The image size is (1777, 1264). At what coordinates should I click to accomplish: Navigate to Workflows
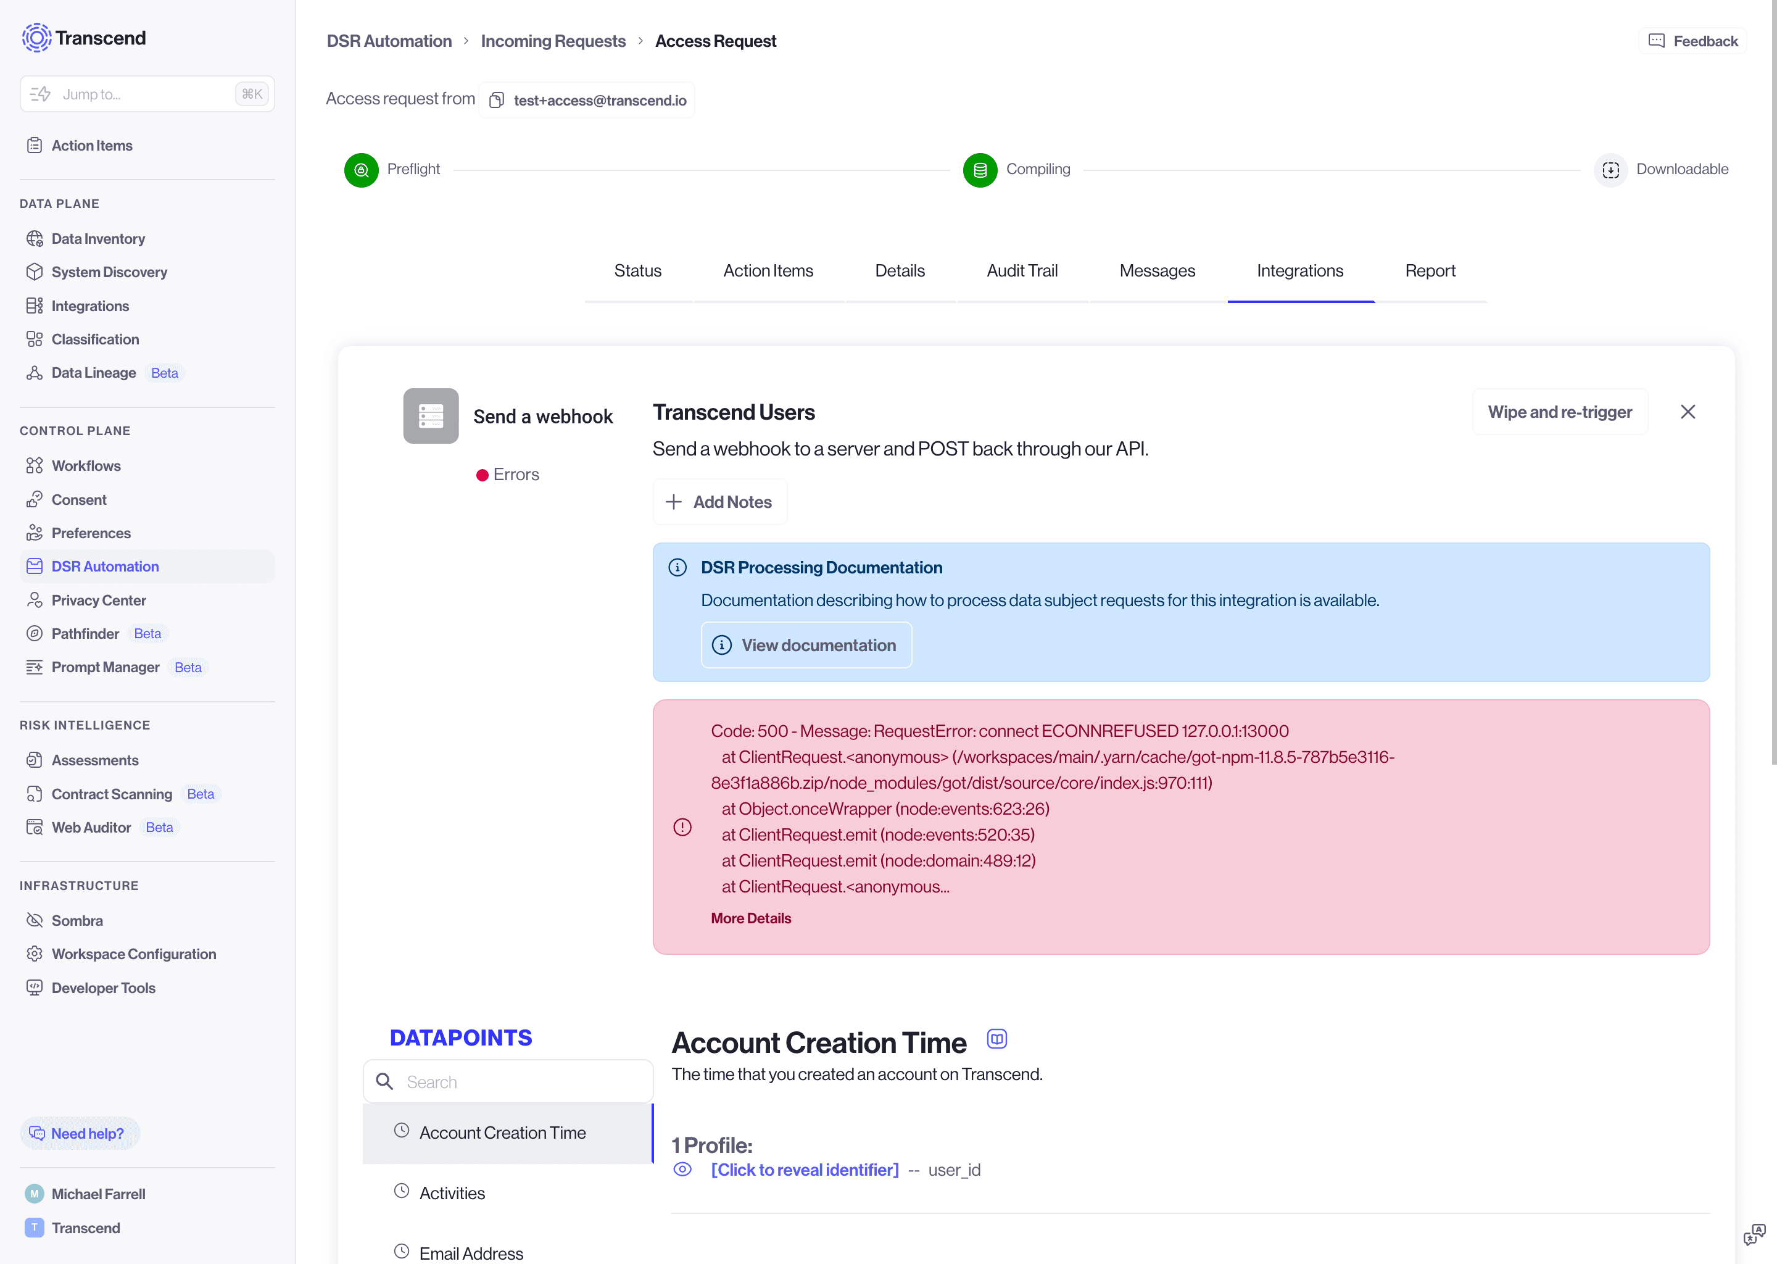tap(86, 465)
